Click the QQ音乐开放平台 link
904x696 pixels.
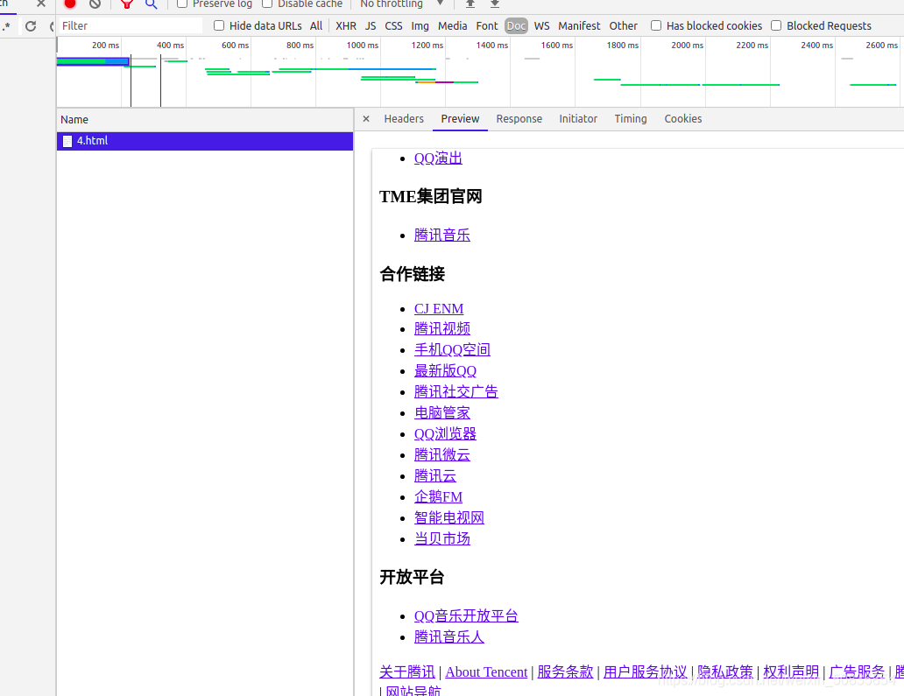click(x=466, y=616)
